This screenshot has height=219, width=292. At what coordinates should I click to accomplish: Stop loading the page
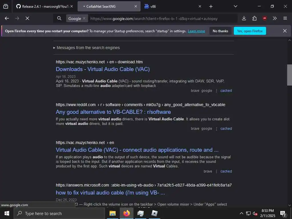coord(27,18)
